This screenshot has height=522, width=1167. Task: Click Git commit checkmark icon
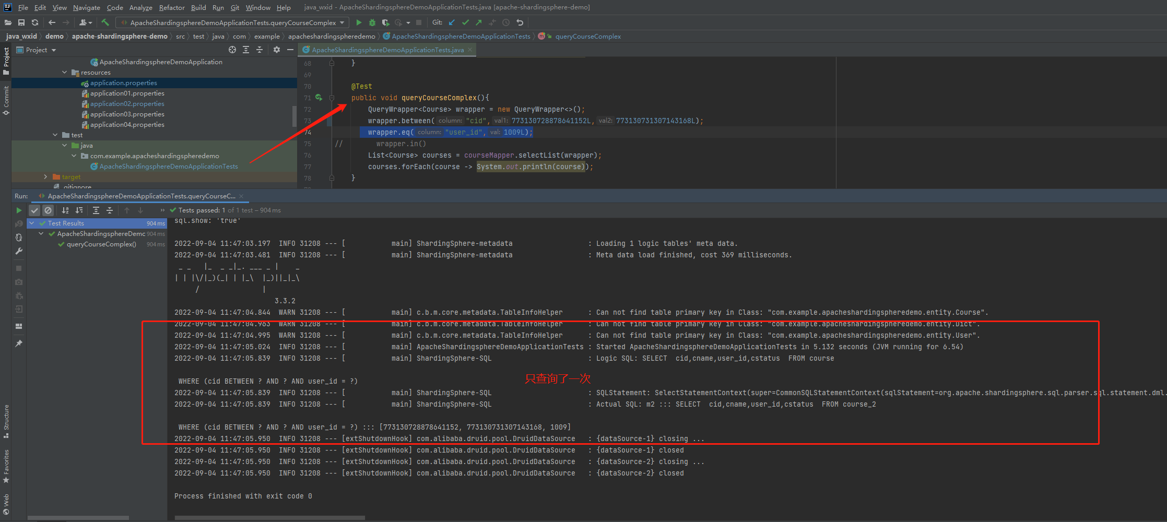[x=465, y=22]
